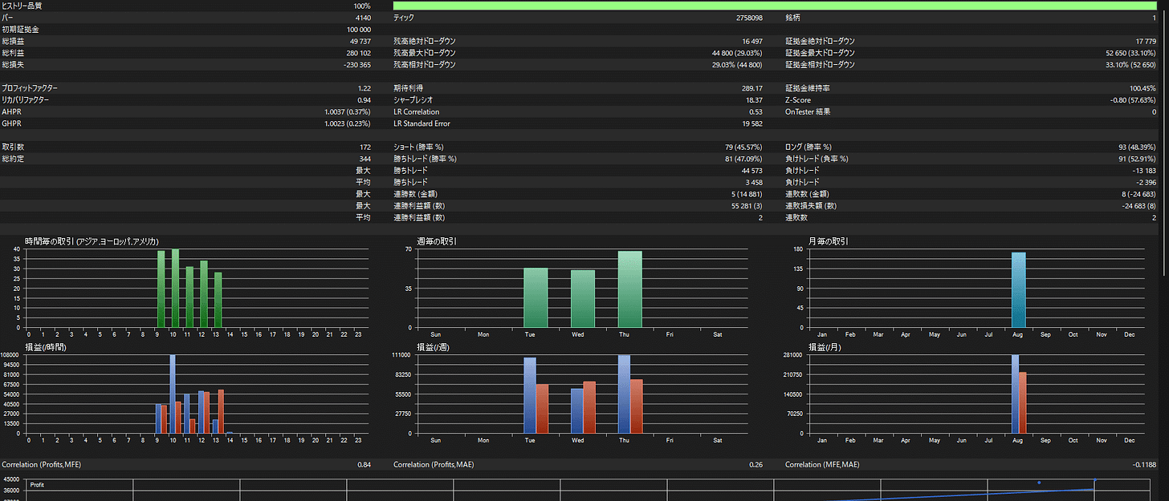This screenshot has height=501, width=1169.
Task: Click the Correlation (MFE,MAE) value -0.1188
Action: click(x=1146, y=464)
